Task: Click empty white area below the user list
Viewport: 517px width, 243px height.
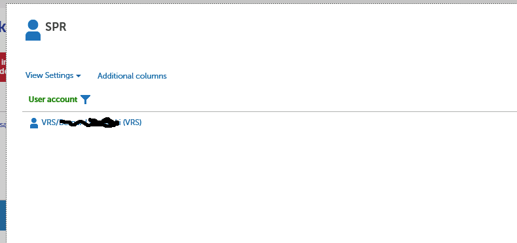Action: coord(260,185)
